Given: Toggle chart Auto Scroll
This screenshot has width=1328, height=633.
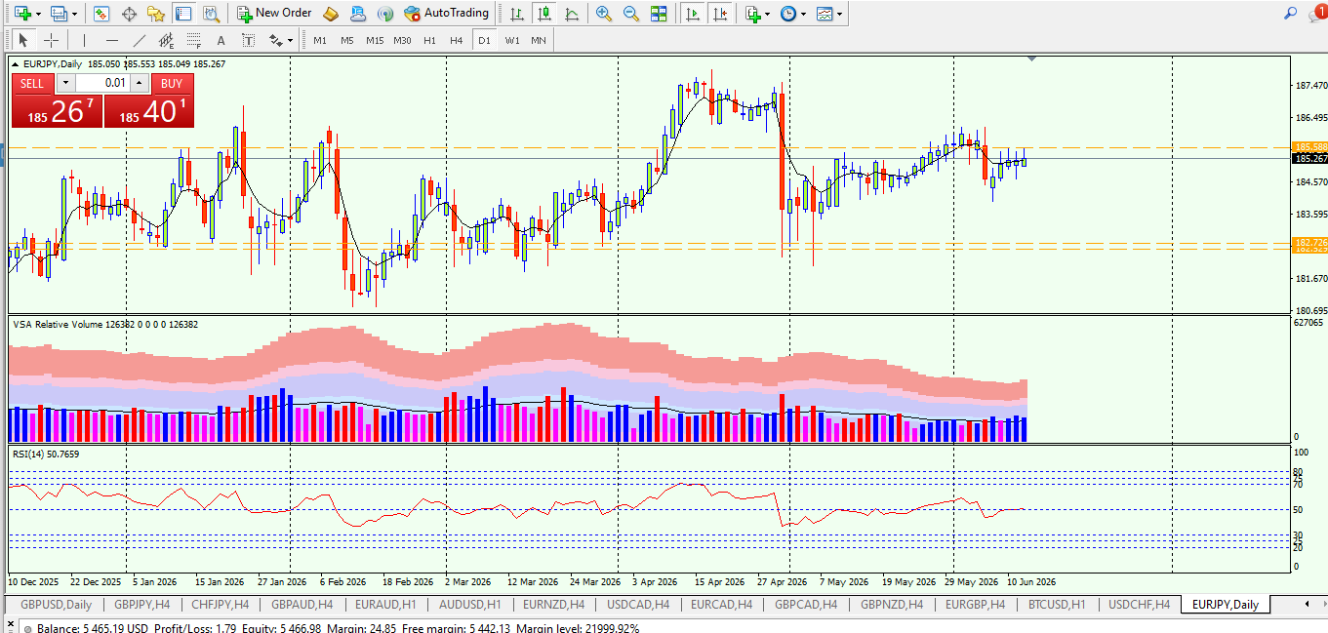Looking at the screenshot, I should coord(693,13).
